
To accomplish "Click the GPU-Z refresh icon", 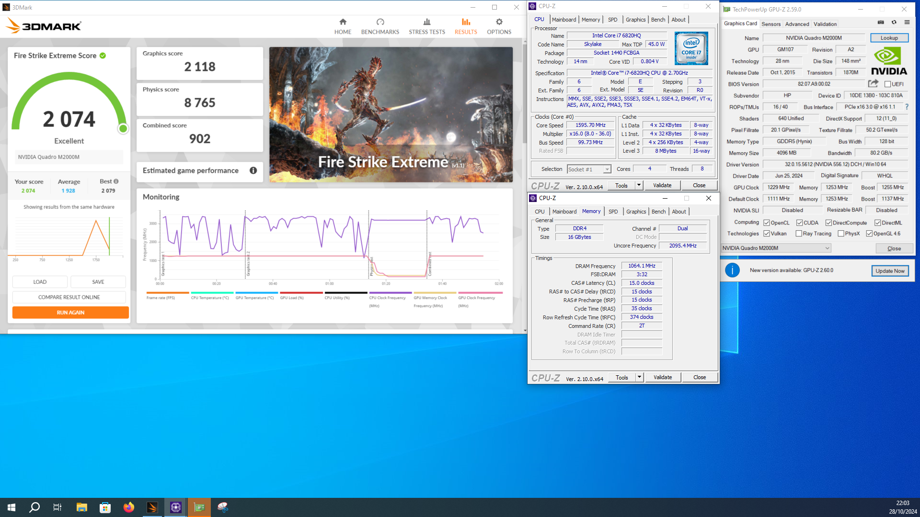I will (x=894, y=22).
